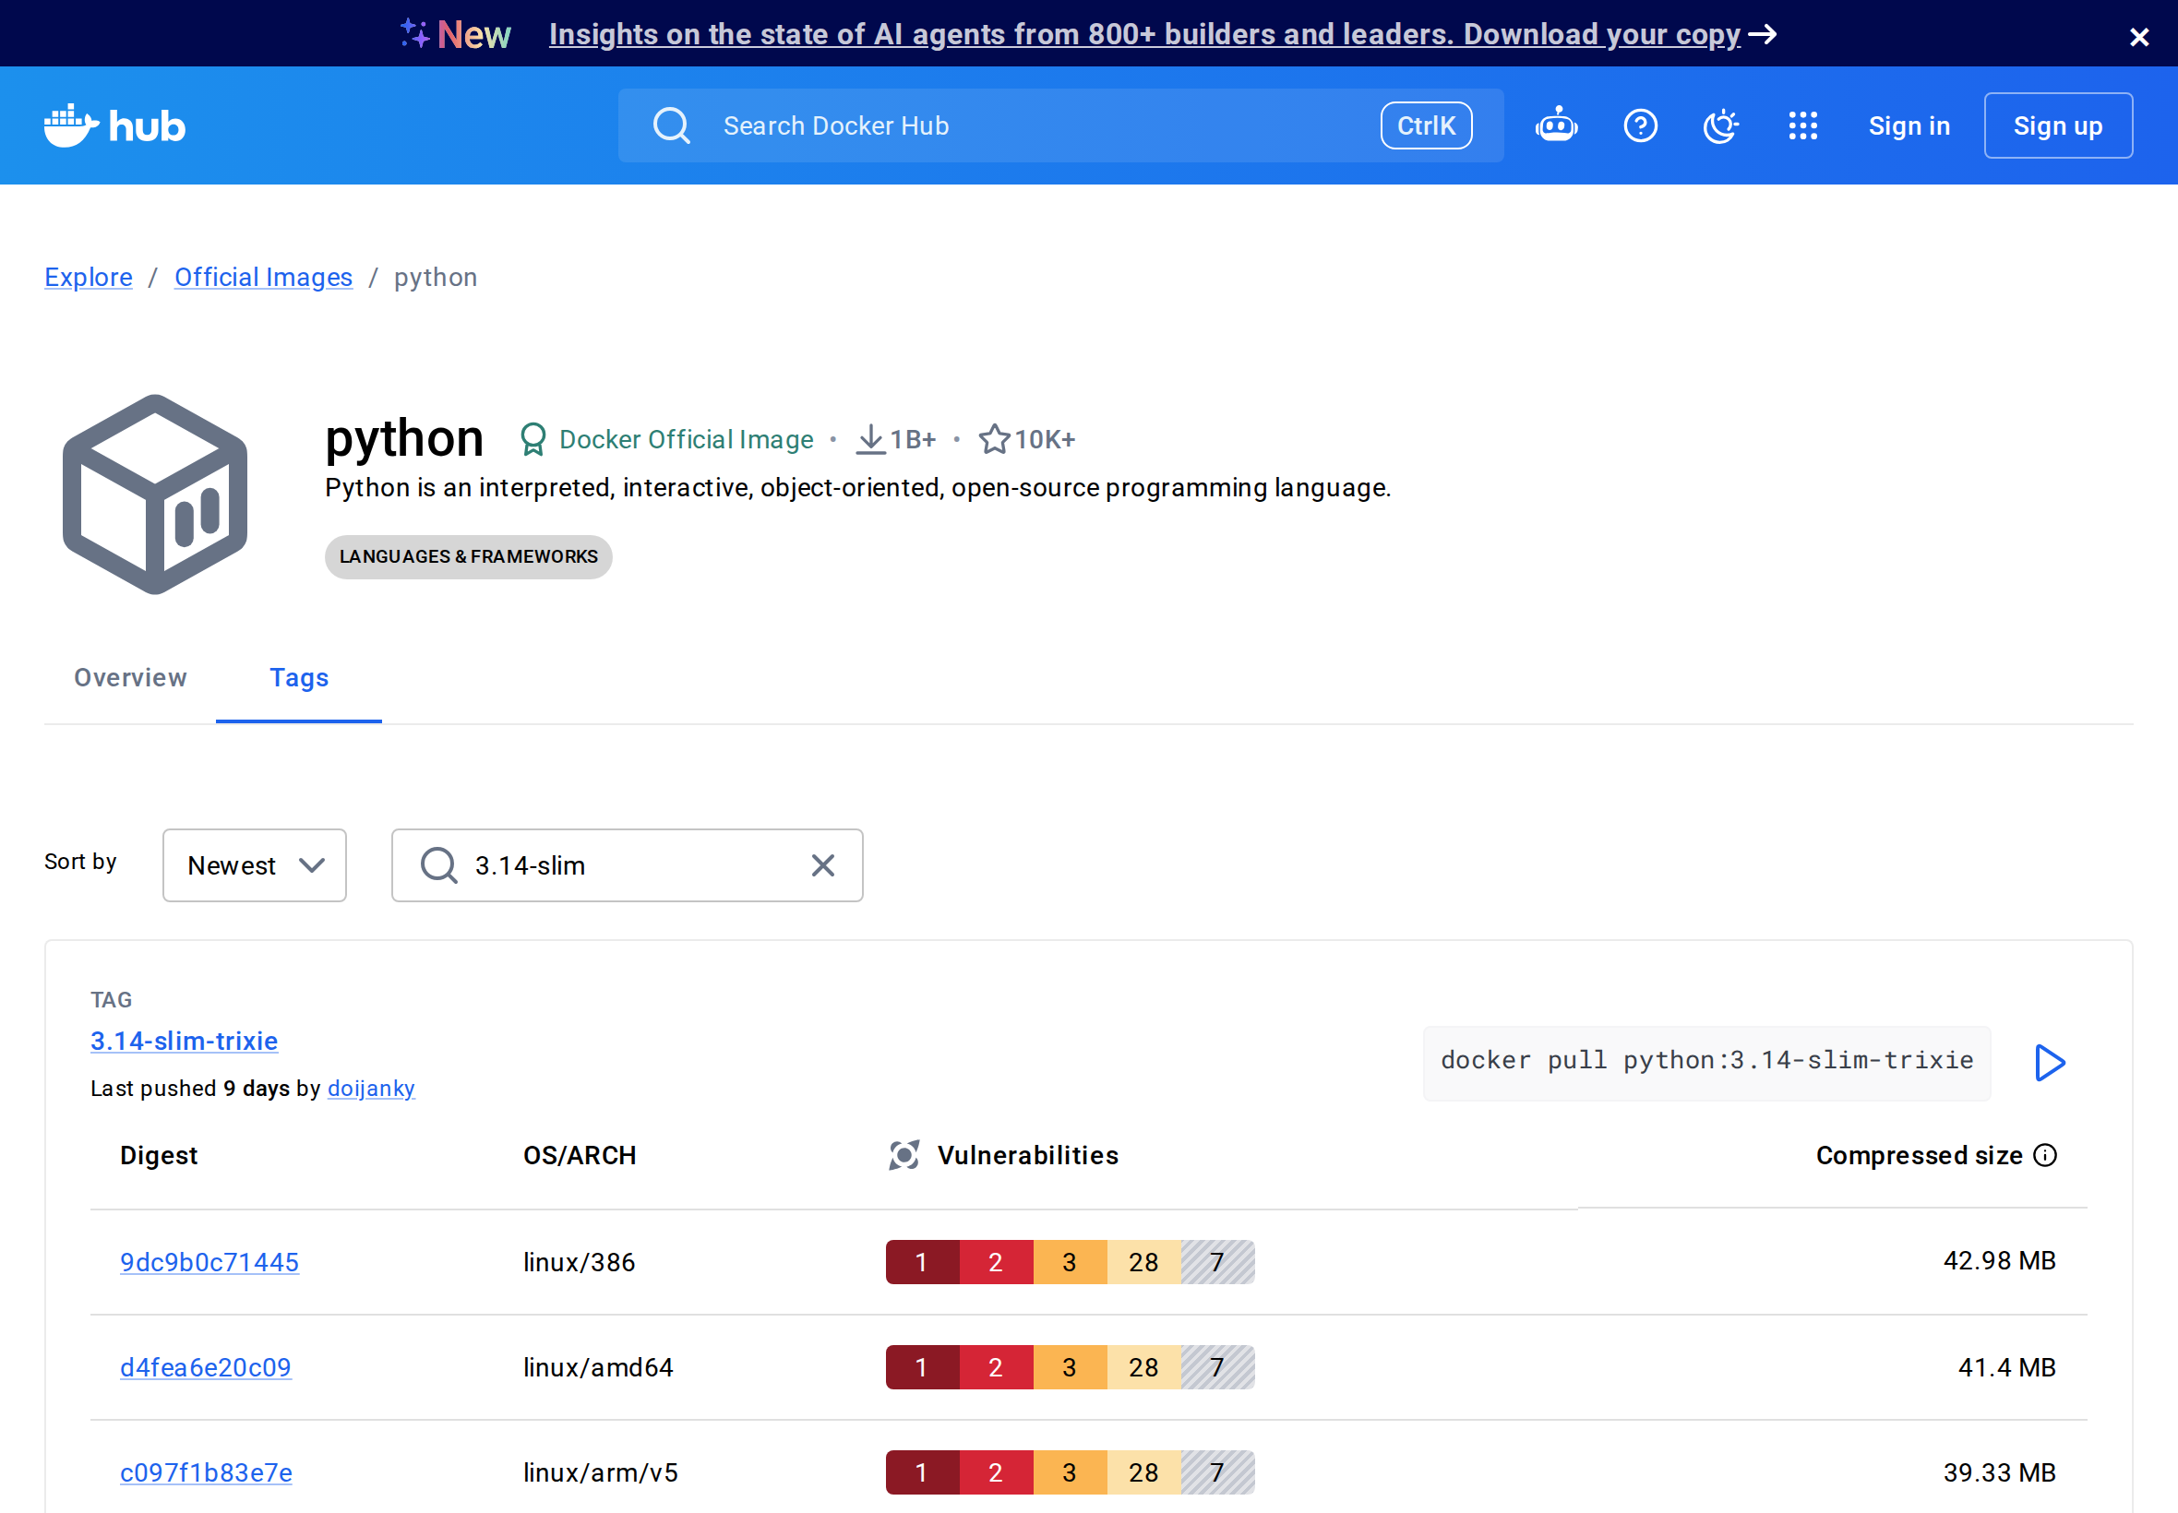Open the apps grid launcher icon

click(1802, 125)
